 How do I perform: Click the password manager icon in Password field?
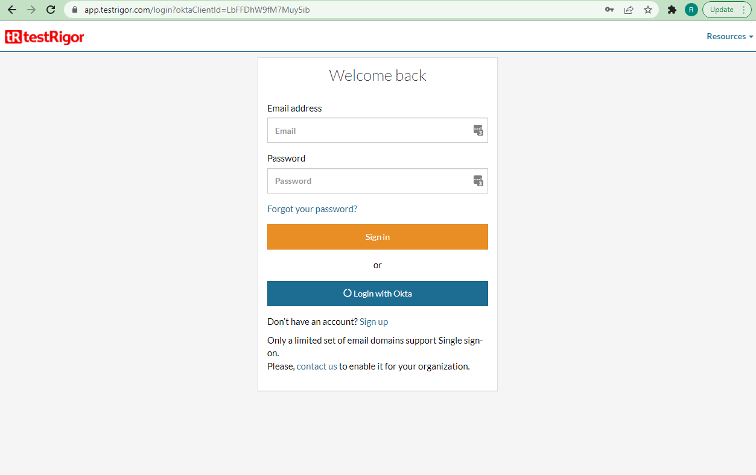click(x=478, y=181)
